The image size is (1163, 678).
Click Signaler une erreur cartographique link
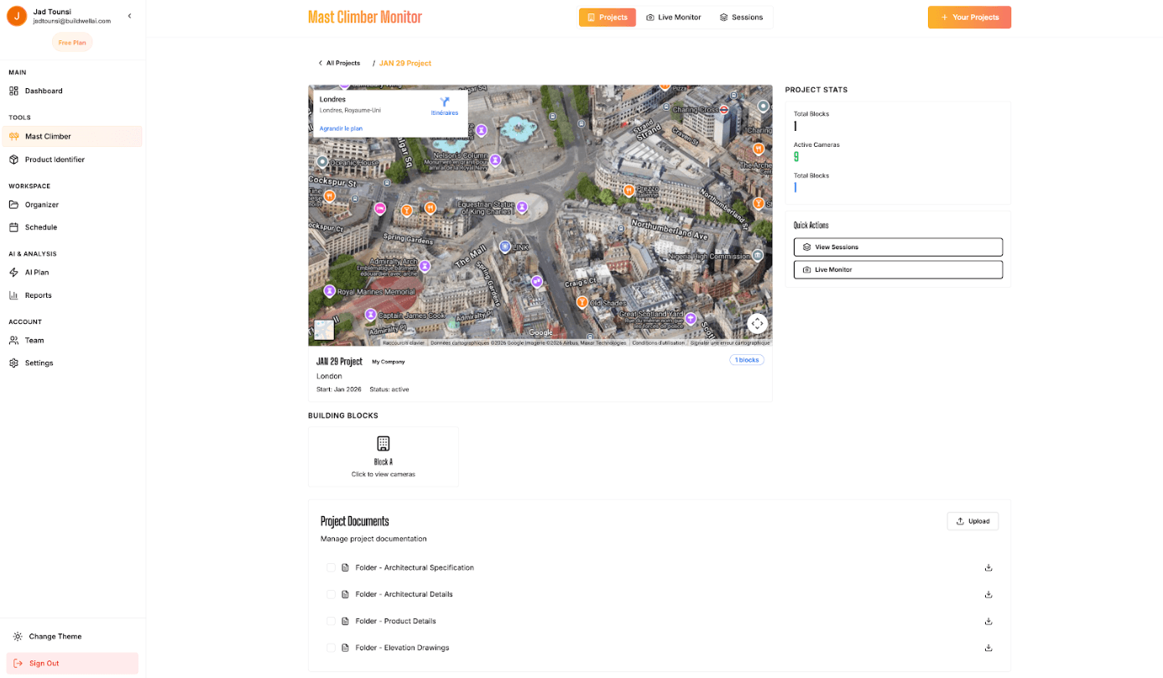[x=729, y=342]
